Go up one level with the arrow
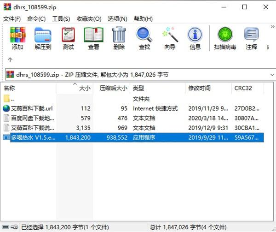 [x=10, y=60]
